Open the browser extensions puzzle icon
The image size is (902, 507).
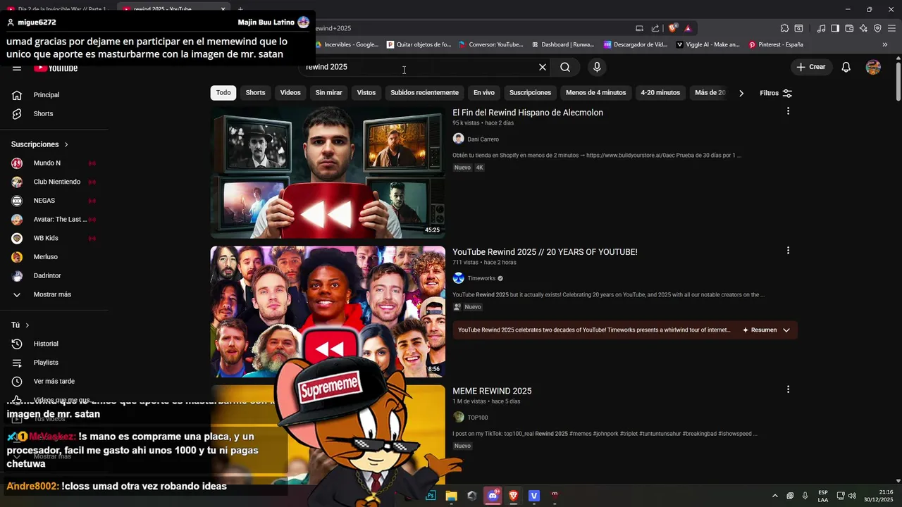tap(784, 28)
